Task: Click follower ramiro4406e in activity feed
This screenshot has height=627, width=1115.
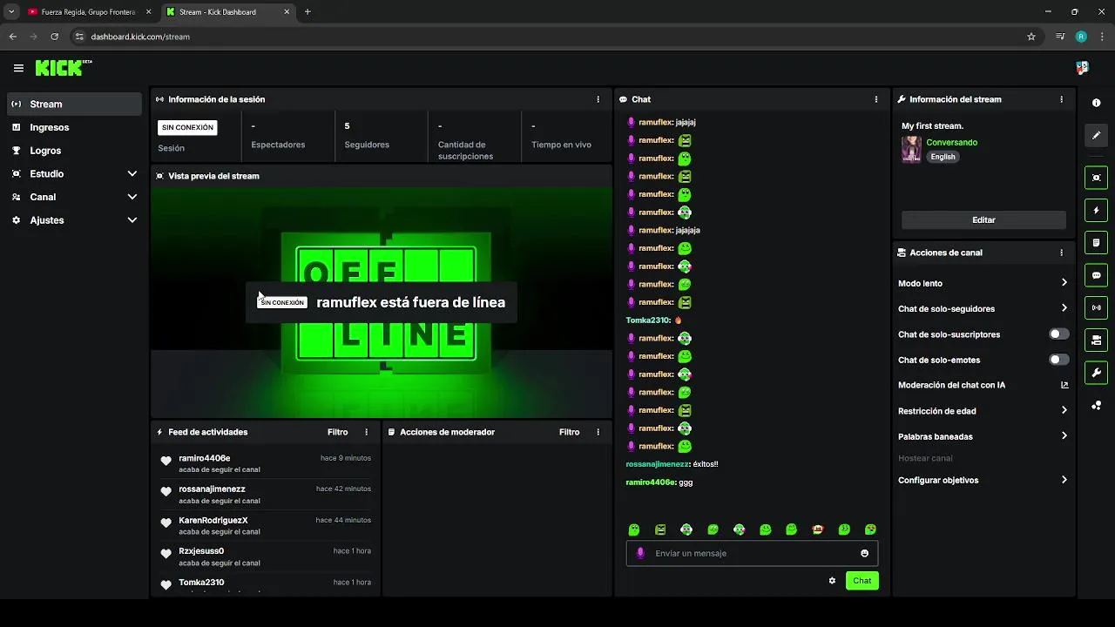Action: tap(205, 458)
